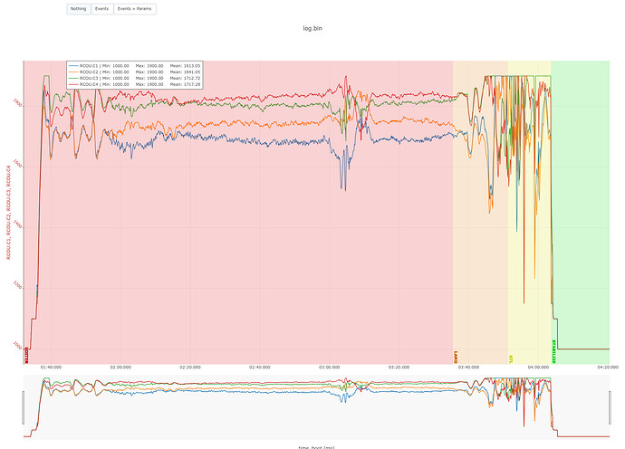The height and width of the screenshot is (449, 625).
Task: Select the STABILIZE mode marker
Action: click(x=553, y=351)
